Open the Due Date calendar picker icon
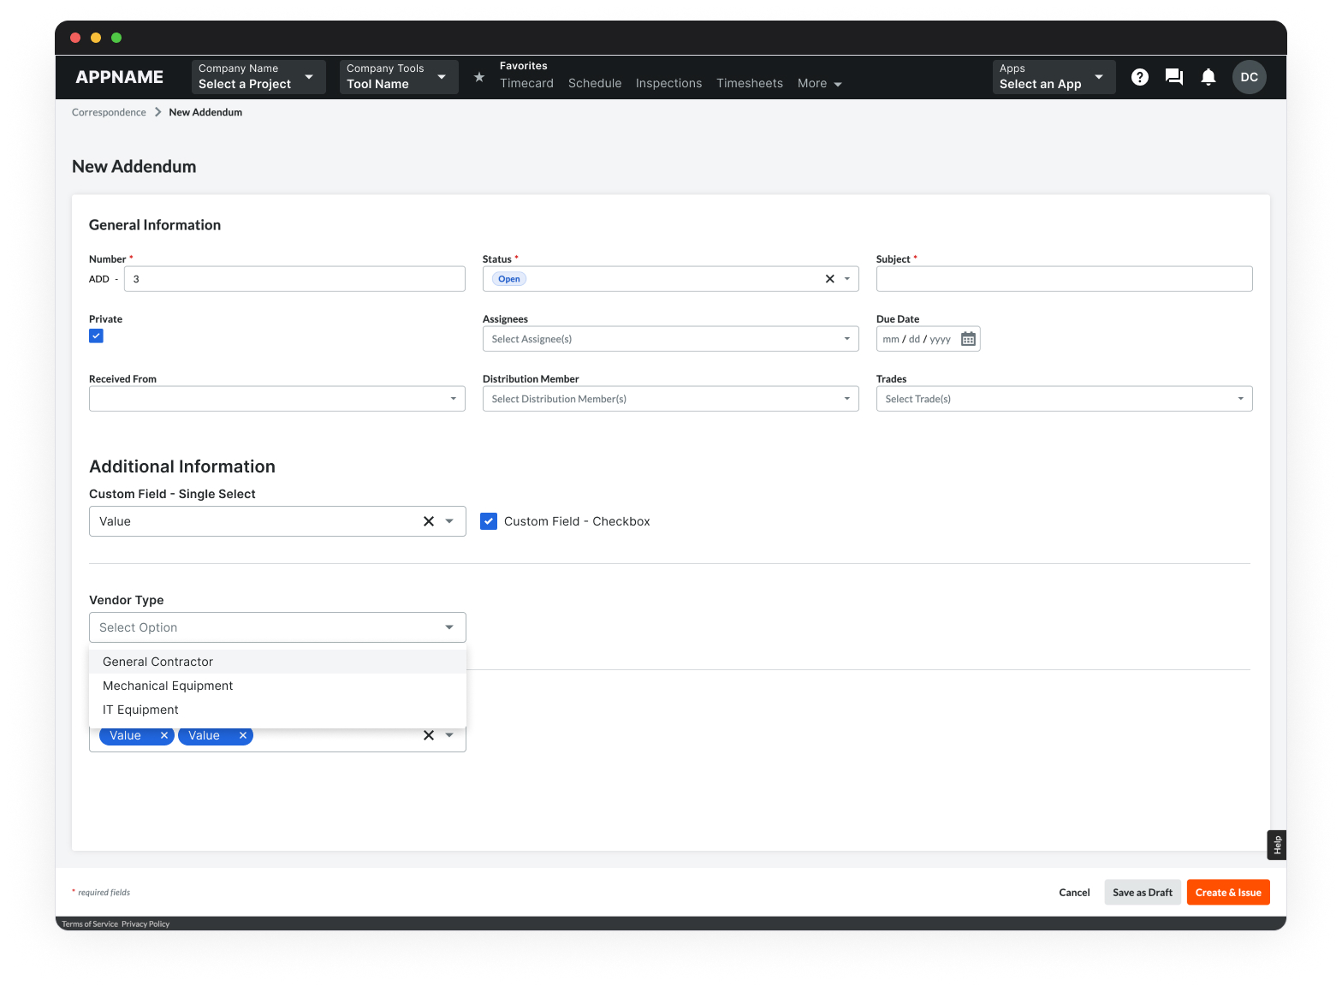This screenshot has height=986, width=1342. (x=968, y=339)
